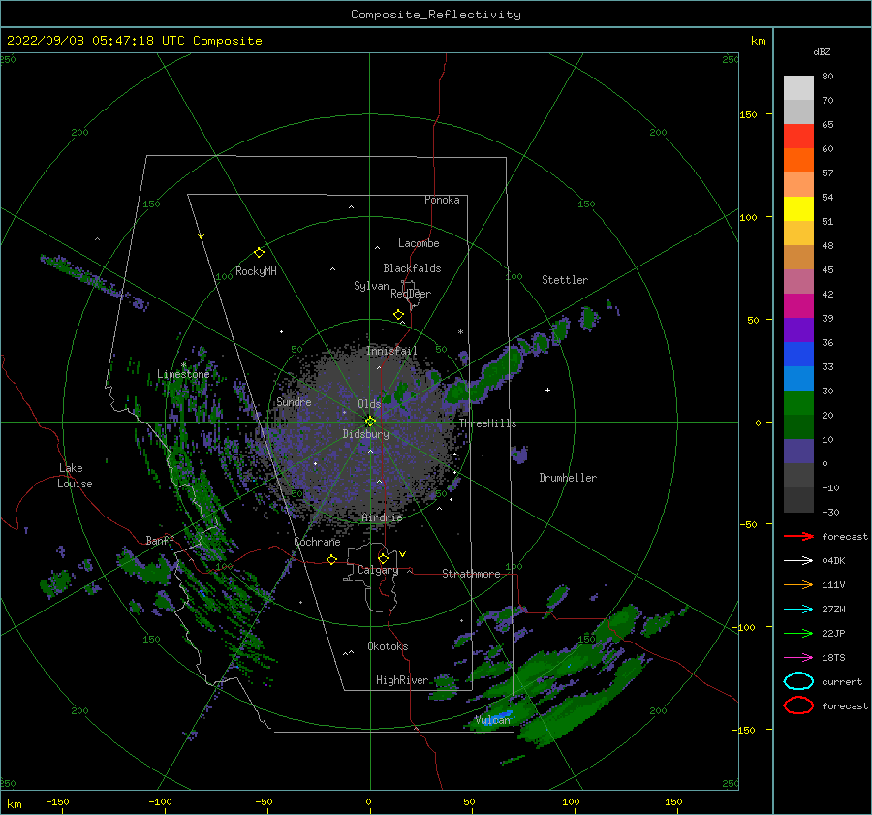Click the Ponoka label
The height and width of the screenshot is (815, 872).
pos(442,200)
